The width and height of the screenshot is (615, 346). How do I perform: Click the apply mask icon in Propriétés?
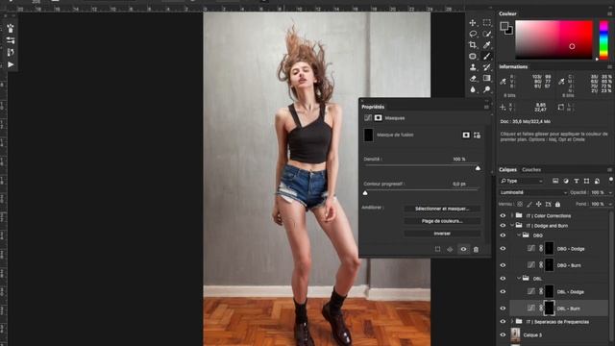pos(450,249)
